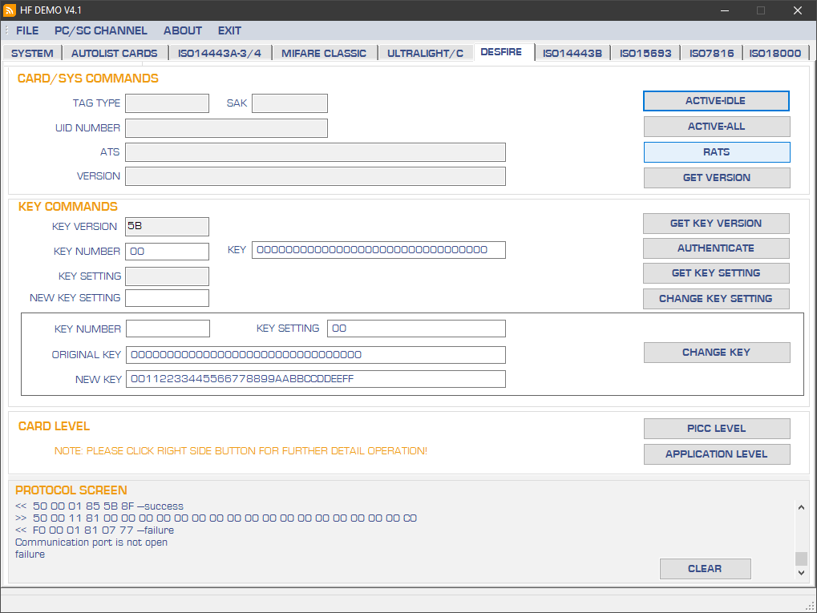
Task: Open the FILE menu
Action: point(27,30)
